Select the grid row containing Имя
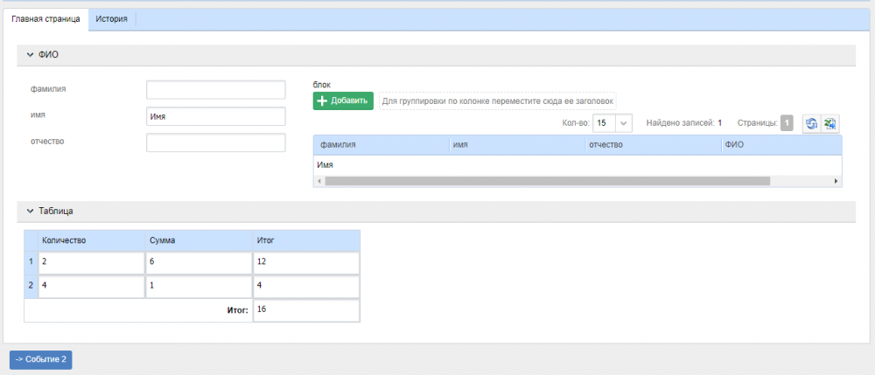 tap(577, 165)
